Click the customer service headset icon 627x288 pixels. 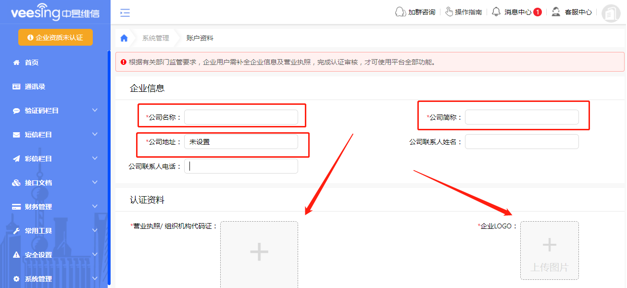click(556, 12)
